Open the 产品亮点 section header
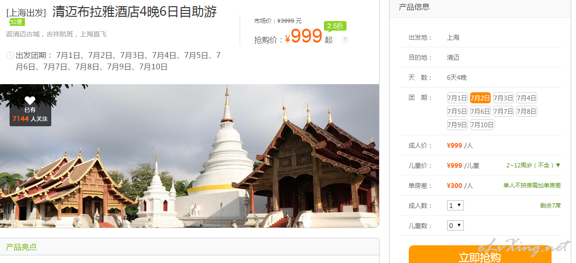576x263 pixels. pyautogui.click(x=21, y=247)
